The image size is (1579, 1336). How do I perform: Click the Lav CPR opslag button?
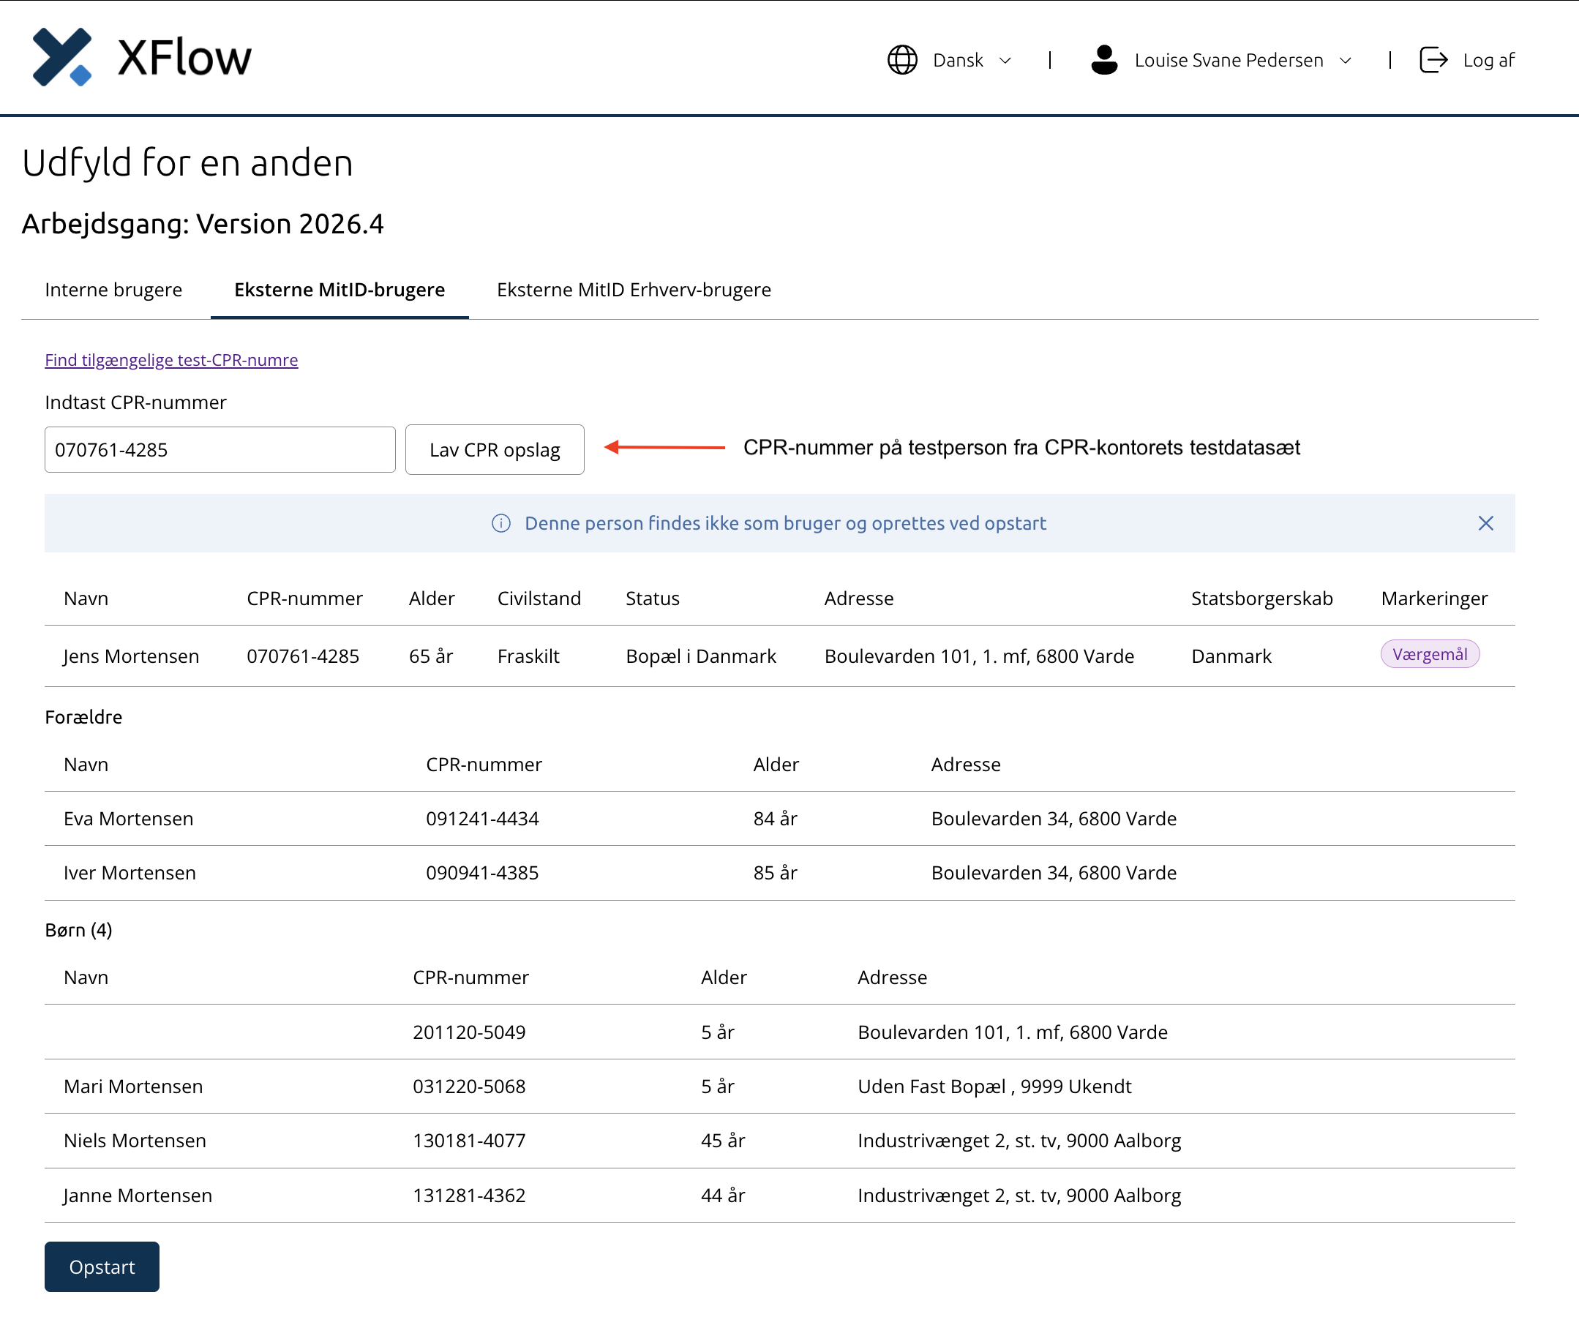pos(495,450)
